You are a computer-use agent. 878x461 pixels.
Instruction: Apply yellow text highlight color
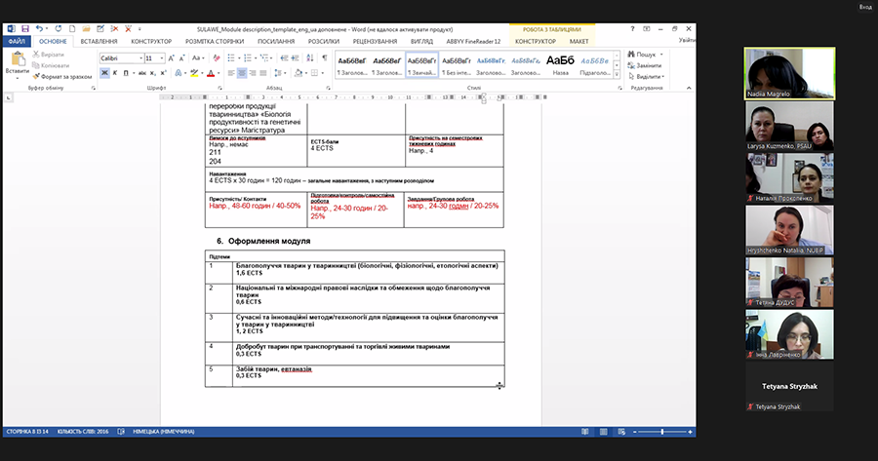point(194,73)
